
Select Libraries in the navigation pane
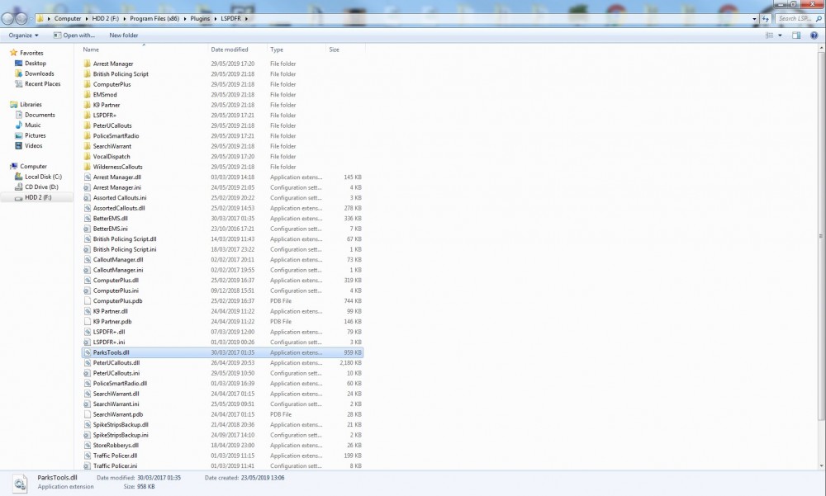point(31,104)
